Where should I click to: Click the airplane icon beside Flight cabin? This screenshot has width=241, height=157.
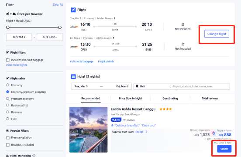coord(7,78)
